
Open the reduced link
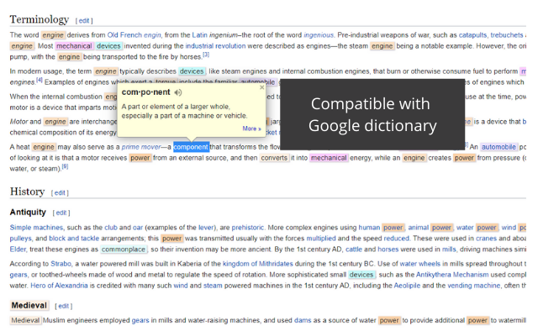(396, 239)
